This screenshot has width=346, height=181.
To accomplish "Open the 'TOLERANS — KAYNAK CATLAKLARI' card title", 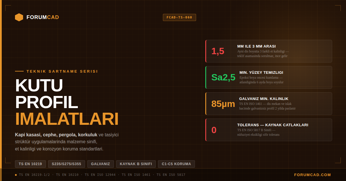I will 273,125.
